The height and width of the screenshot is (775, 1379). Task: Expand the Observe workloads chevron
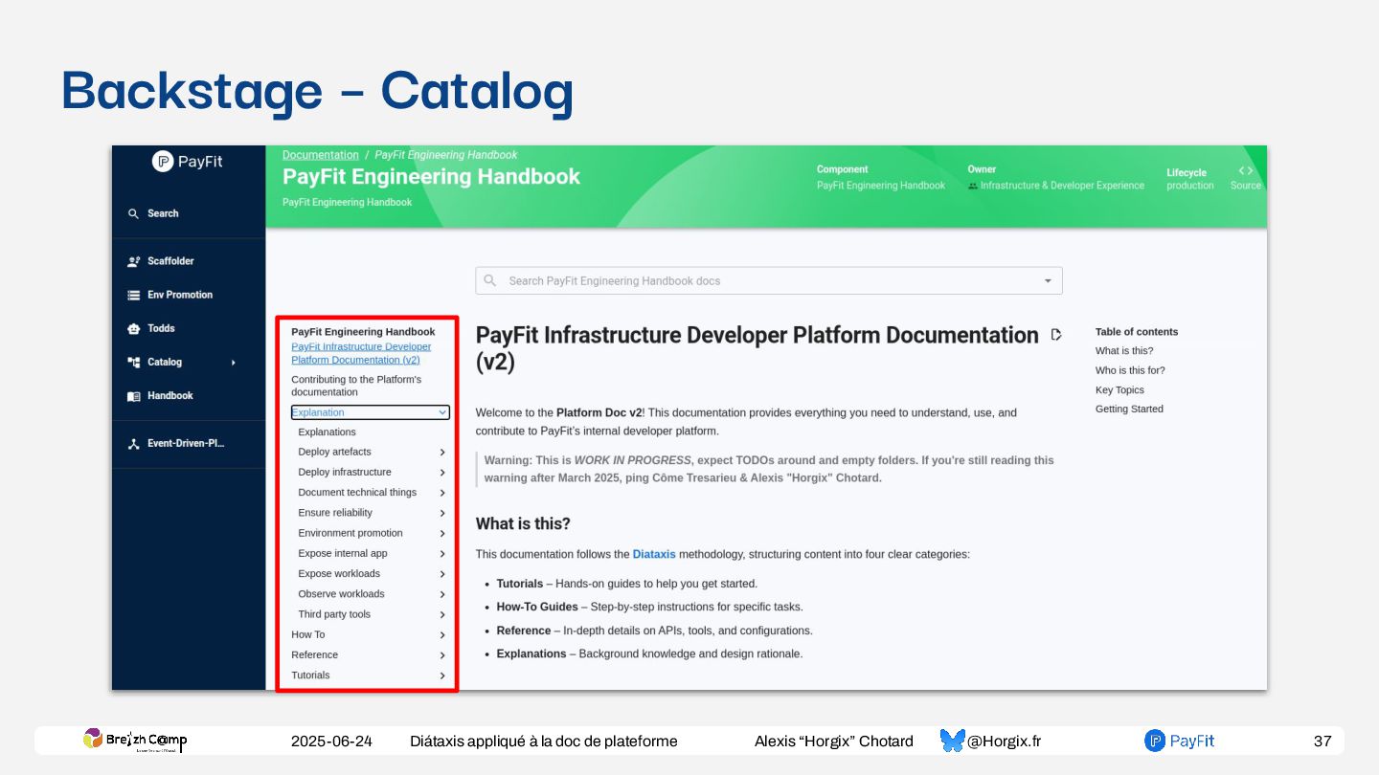pos(442,594)
